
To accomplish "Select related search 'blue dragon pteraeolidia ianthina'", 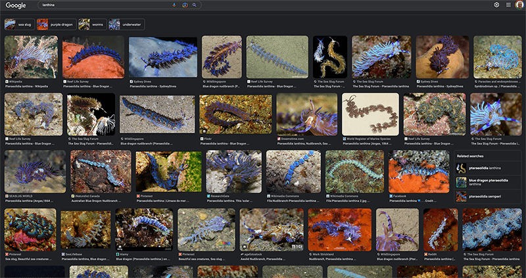I will point(488,182).
